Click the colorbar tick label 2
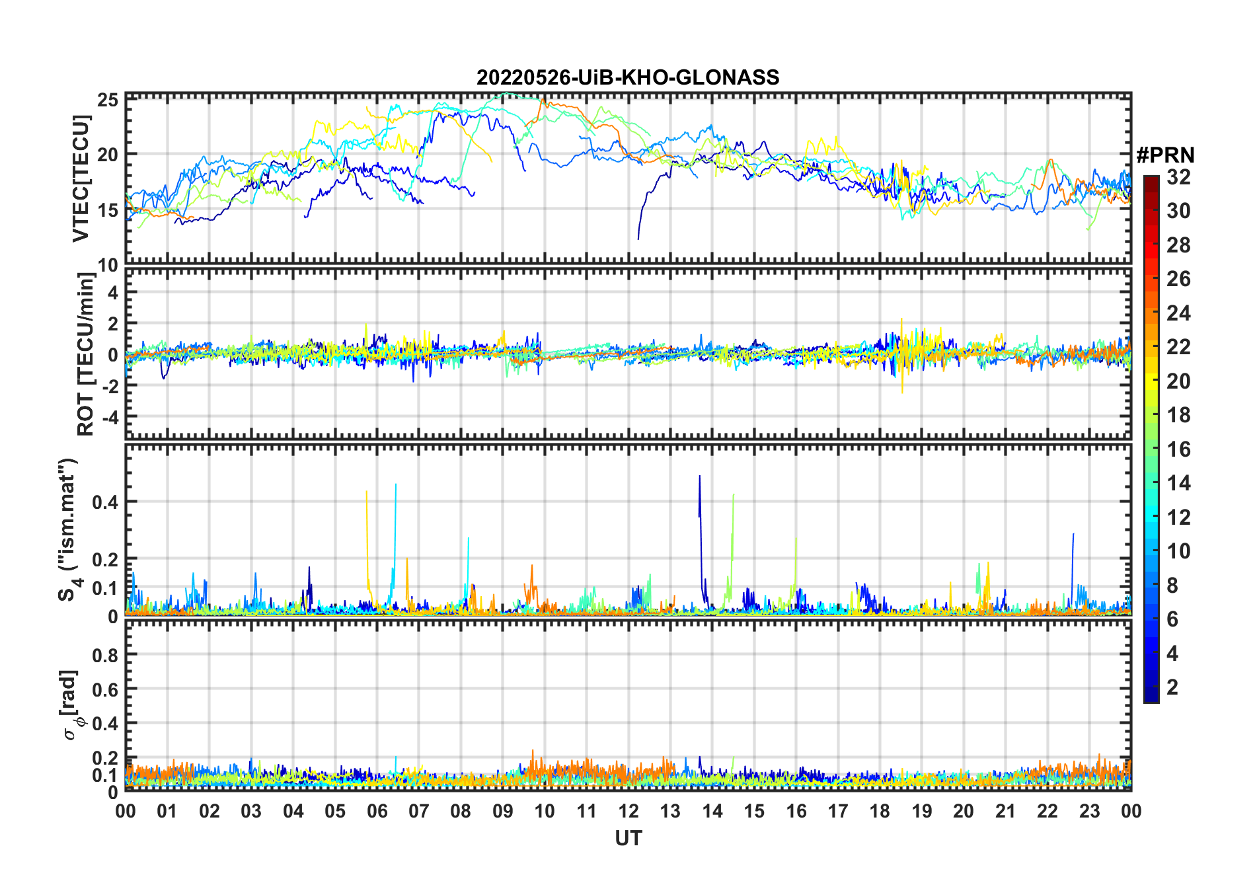Screen dimensions: 1257x879 [1172, 687]
